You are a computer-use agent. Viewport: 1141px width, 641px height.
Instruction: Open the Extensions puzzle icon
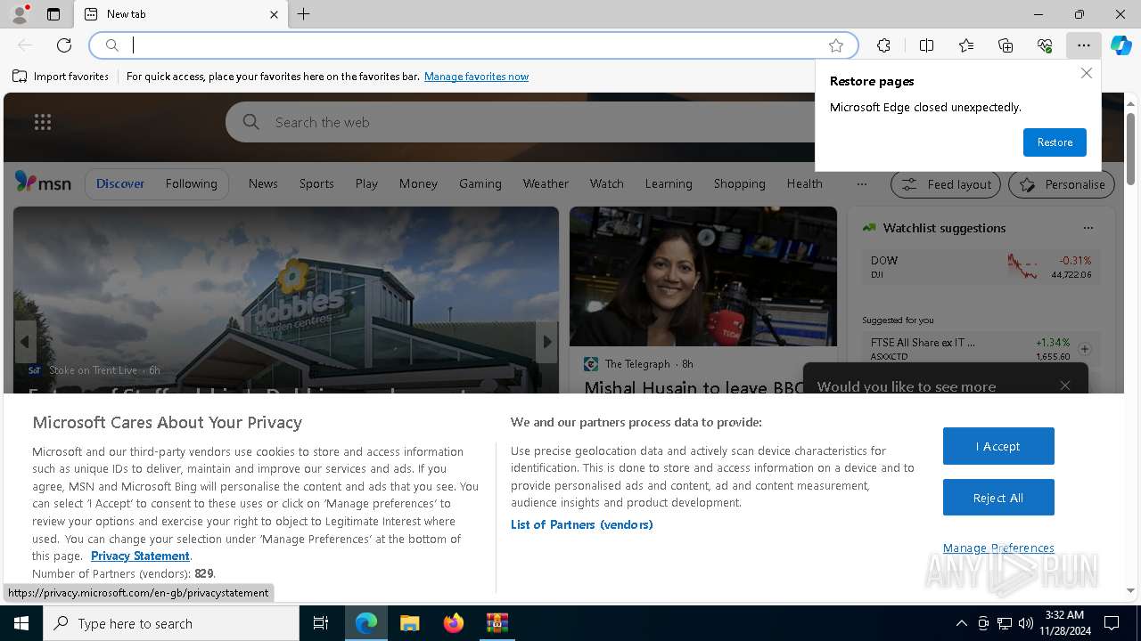click(x=883, y=45)
